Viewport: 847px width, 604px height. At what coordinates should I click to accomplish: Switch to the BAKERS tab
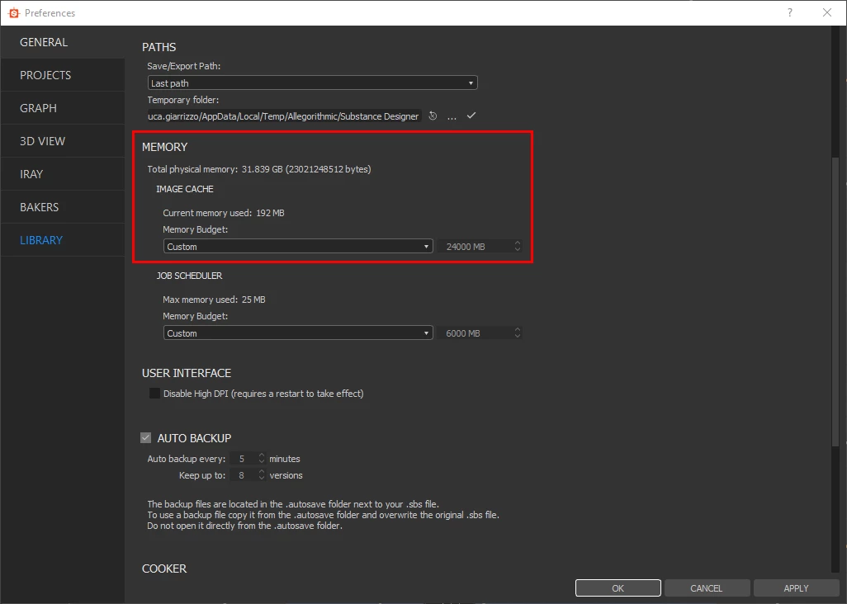pos(63,207)
